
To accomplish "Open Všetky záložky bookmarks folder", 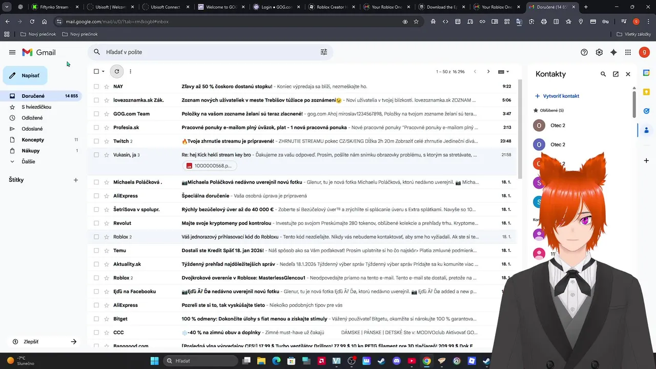I will pos(633,34).
